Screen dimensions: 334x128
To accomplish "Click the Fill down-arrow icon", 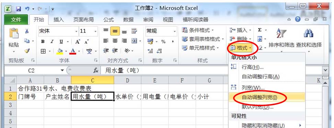I will coord(260,39).
